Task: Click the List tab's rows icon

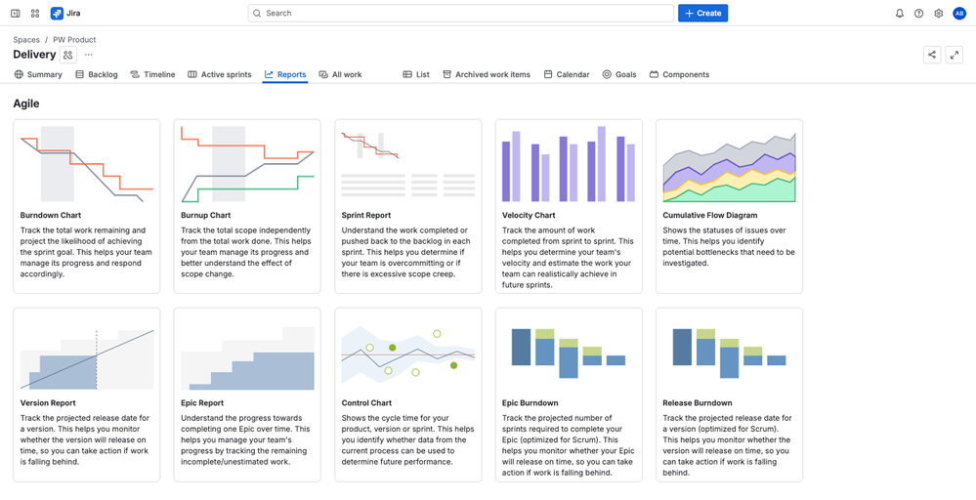Action: [x=407, y=74]
